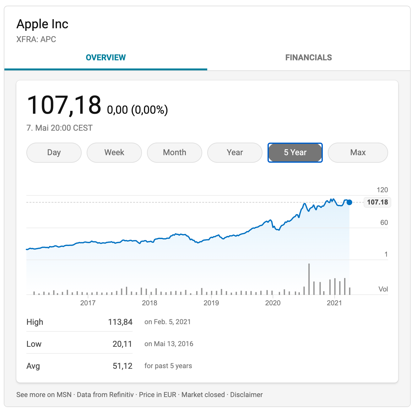417x414 pixels.
Task: Click the Low value 20,11 row
Action: click(79, 344)
